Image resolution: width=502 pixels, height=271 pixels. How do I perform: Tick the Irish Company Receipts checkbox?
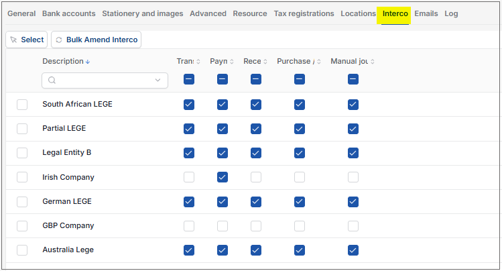256,177
